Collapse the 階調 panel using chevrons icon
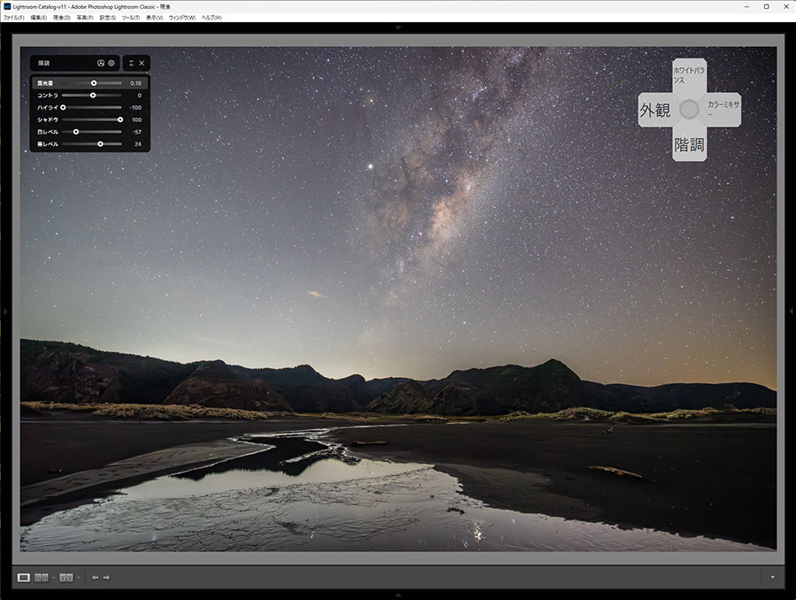Screen dimensions: 796x600 coord(131,63)
